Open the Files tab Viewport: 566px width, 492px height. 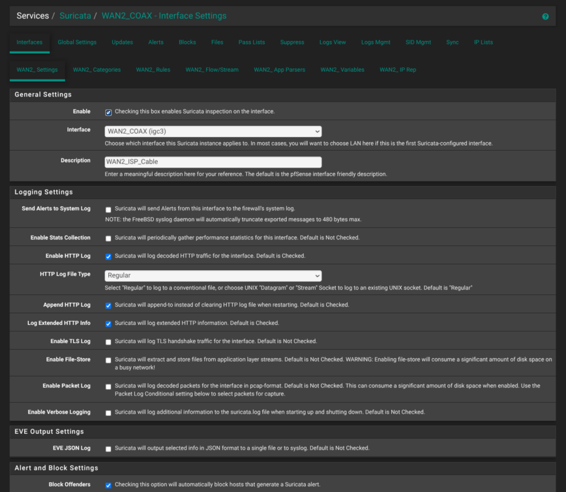tap(217, 42)
